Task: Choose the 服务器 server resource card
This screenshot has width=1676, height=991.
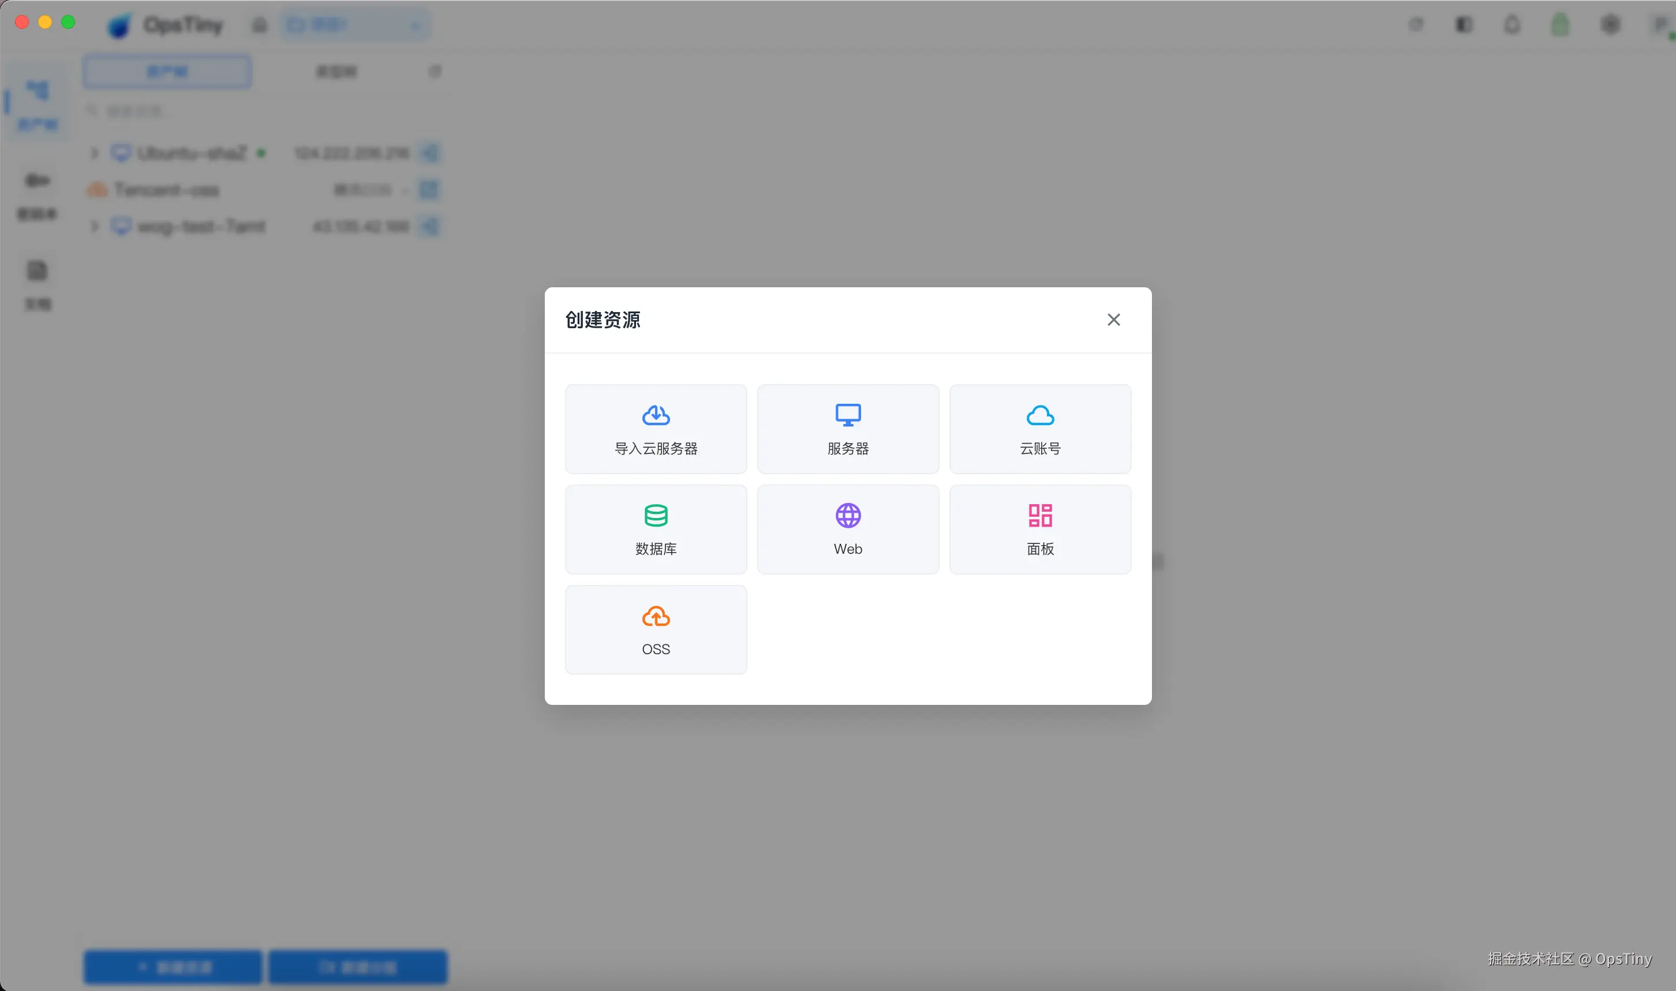Action: point(848,429)
